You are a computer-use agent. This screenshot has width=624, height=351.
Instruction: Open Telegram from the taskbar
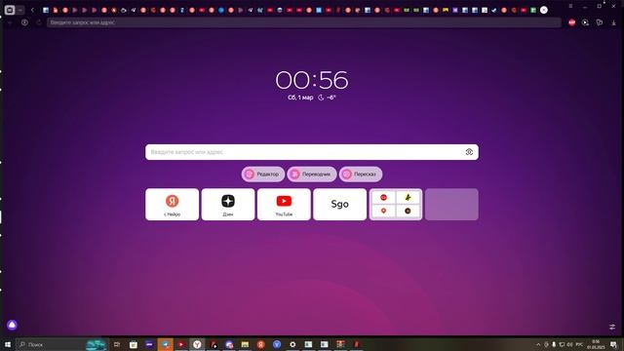tap(165, 344)
